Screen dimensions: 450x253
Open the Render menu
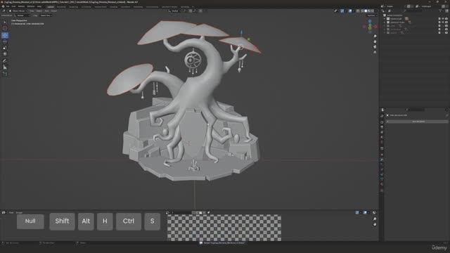point(22,6)
